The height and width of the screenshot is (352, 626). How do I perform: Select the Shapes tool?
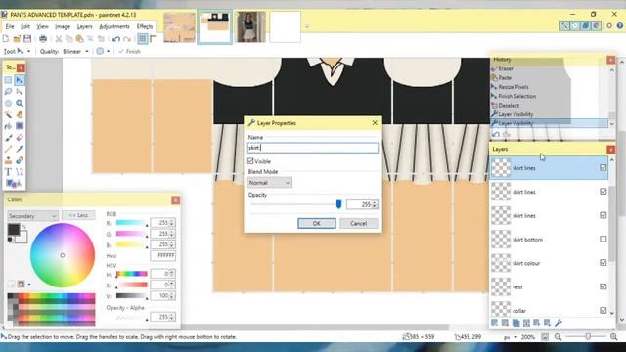point(11,184)
